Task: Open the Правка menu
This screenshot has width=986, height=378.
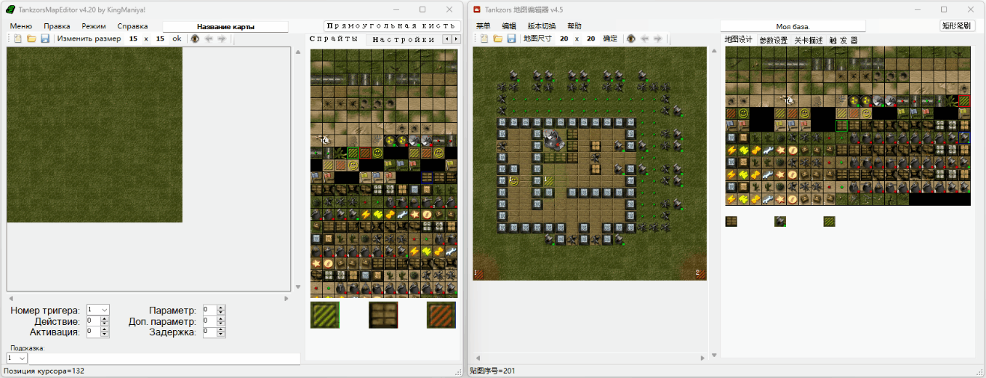Action: (57, 26)
